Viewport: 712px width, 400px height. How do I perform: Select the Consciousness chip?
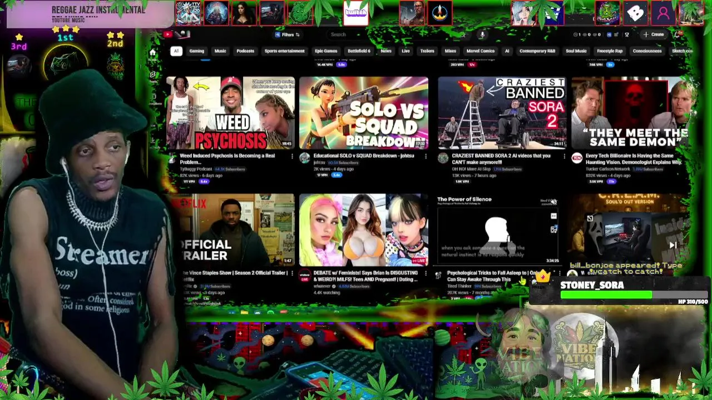[x=647, y=51]
